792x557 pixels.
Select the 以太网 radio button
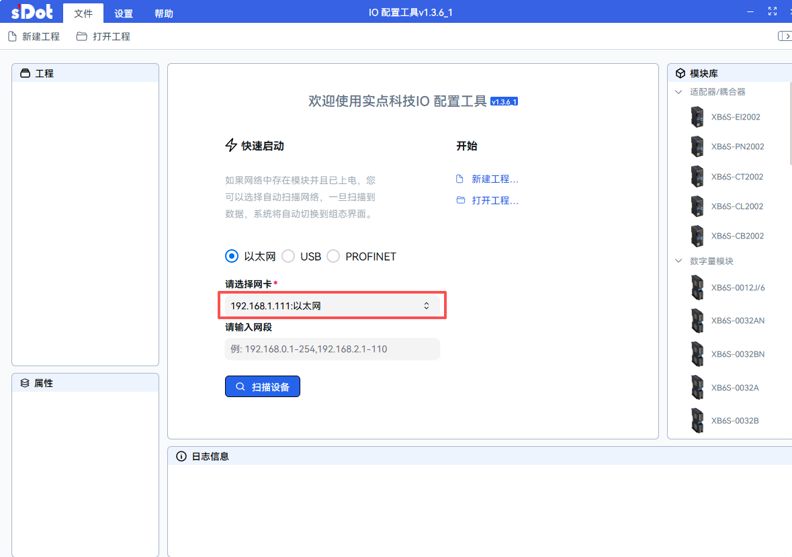pyautogui.click(x=232, y=256)
